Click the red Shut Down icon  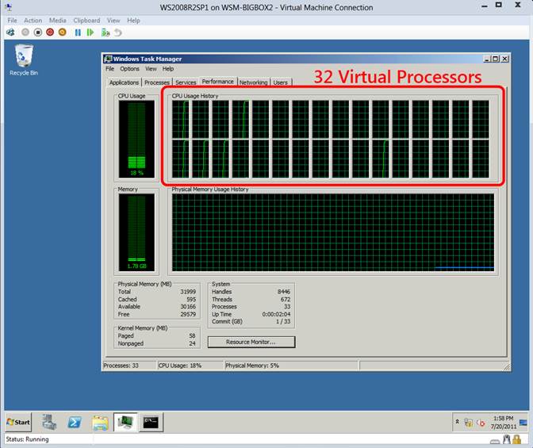[50, 33]
